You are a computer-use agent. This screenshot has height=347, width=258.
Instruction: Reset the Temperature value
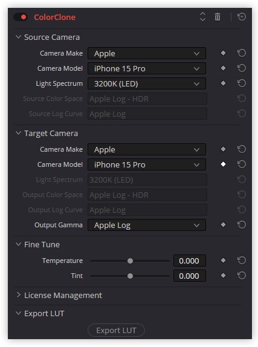pos(242,261)
